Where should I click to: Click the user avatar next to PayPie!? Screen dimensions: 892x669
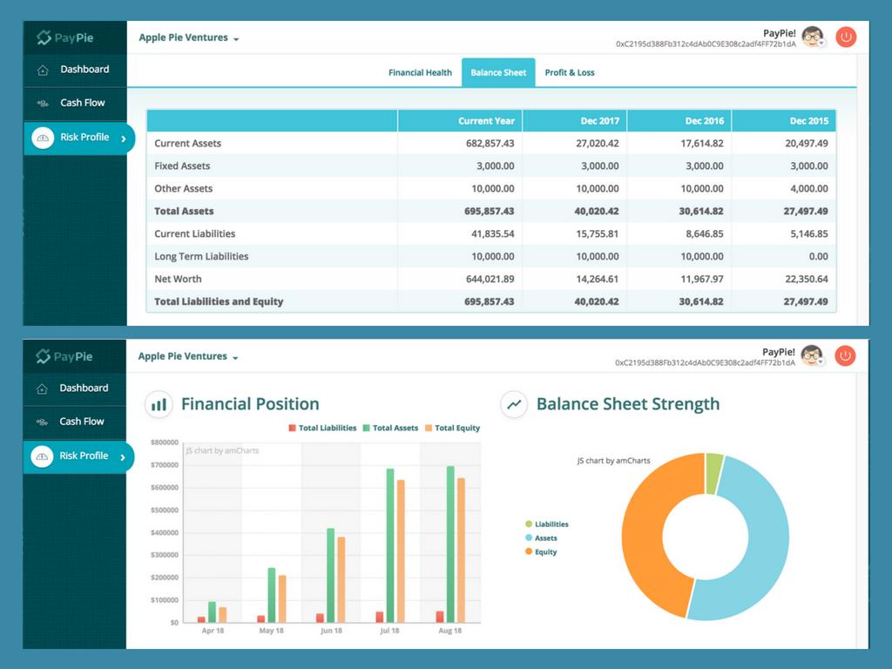pyautogui.click(x=811, y=37)
